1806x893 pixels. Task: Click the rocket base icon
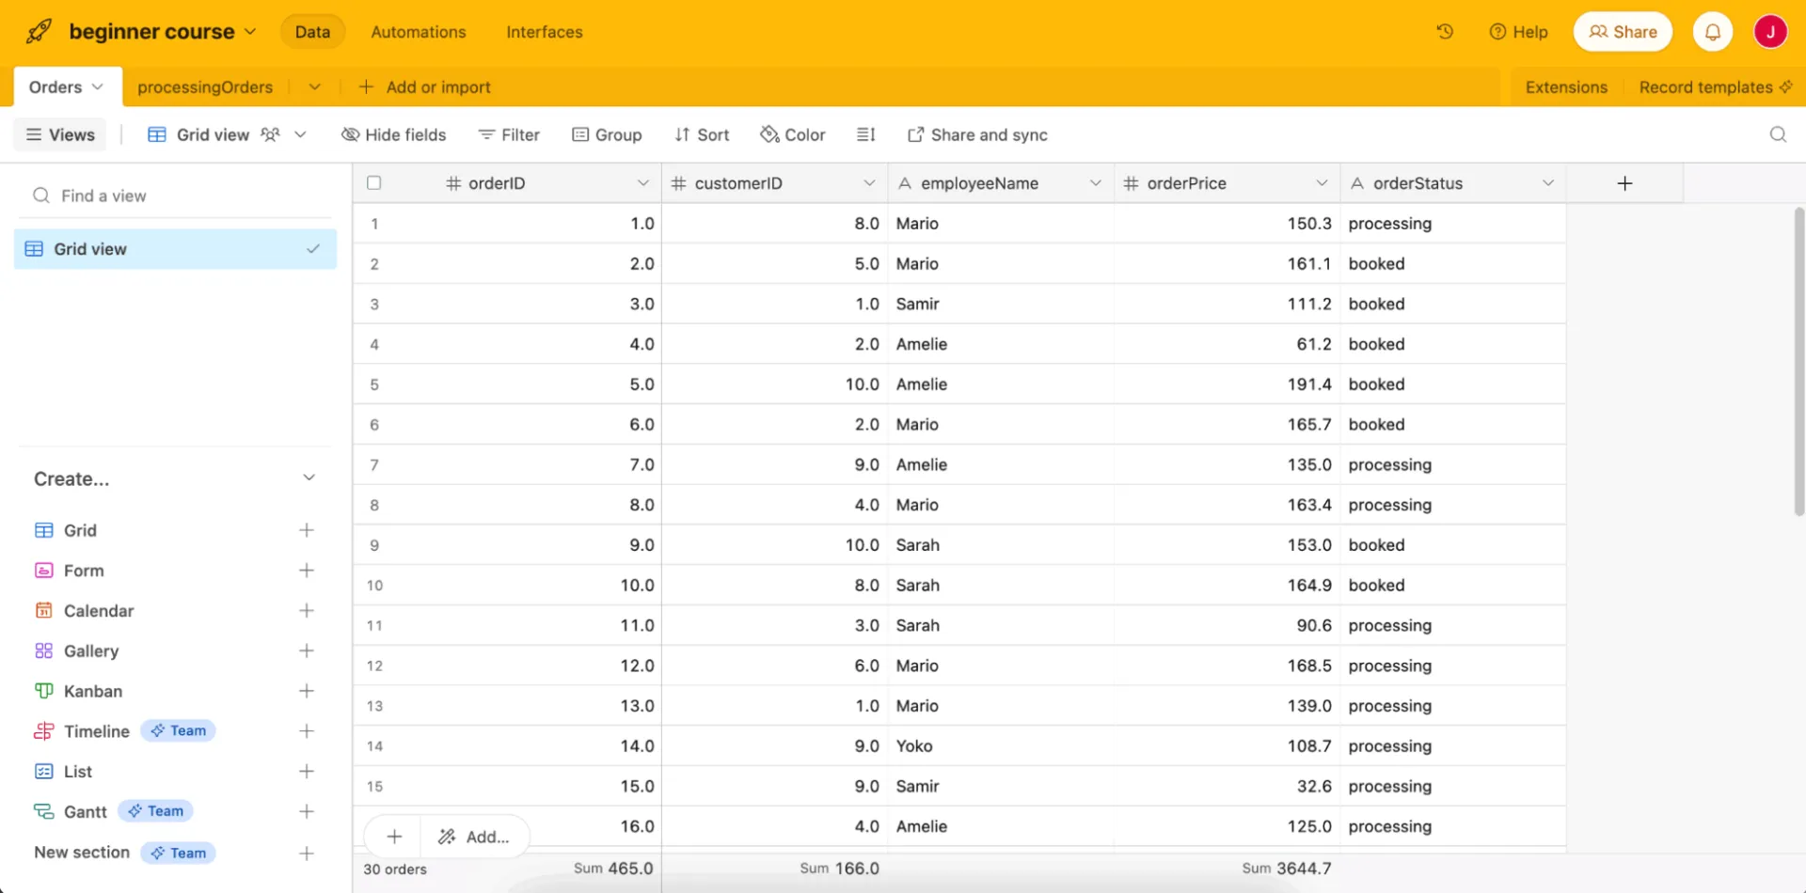coord(39,31)
